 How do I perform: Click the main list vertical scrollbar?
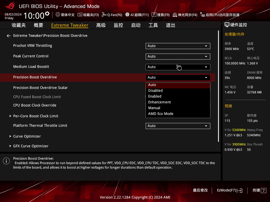click(x=218, y=86)
